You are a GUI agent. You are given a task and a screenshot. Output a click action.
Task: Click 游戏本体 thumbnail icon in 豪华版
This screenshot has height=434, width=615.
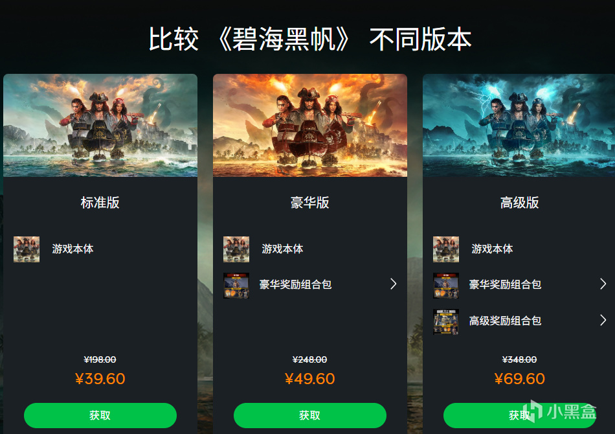click(x=236, y=249)
